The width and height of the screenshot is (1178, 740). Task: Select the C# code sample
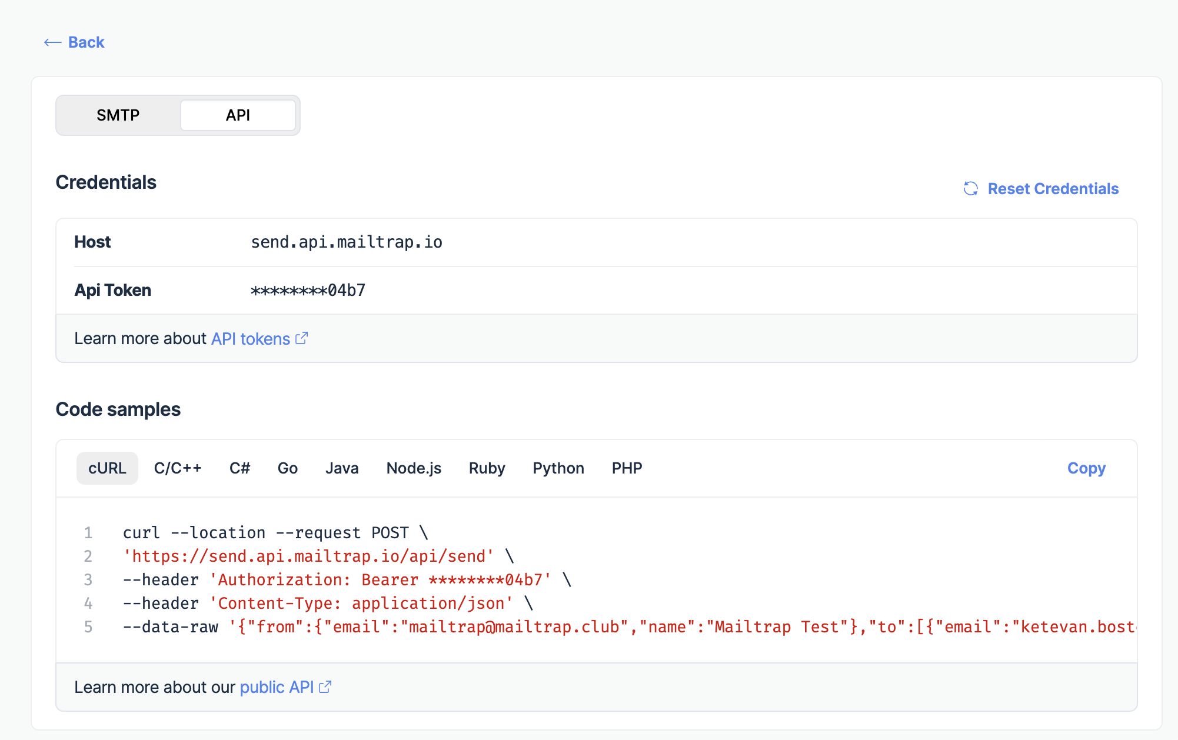(x=239, y=468)
